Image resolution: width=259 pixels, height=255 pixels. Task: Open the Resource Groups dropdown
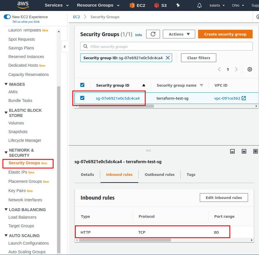coord(98,5)
